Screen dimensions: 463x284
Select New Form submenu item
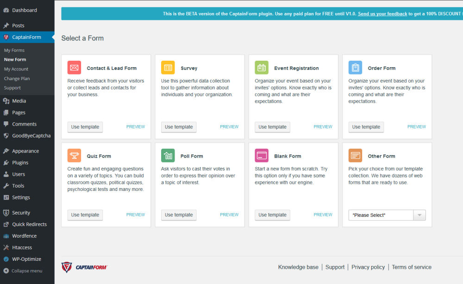point(15,59)
